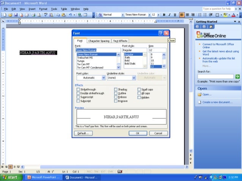Toggle Italic in the formatting toolbar
242x181 pixels.
[x=170, y=15]
